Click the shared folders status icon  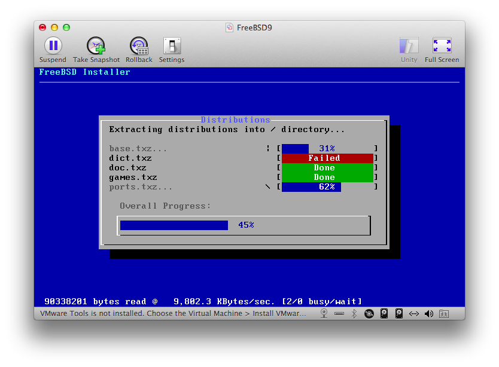pyautogui.click(x=444, y=314)
